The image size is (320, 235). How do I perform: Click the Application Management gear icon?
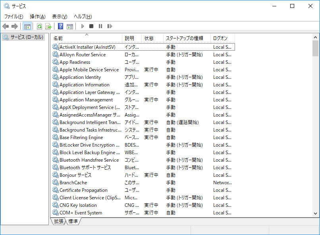(55, 99)
